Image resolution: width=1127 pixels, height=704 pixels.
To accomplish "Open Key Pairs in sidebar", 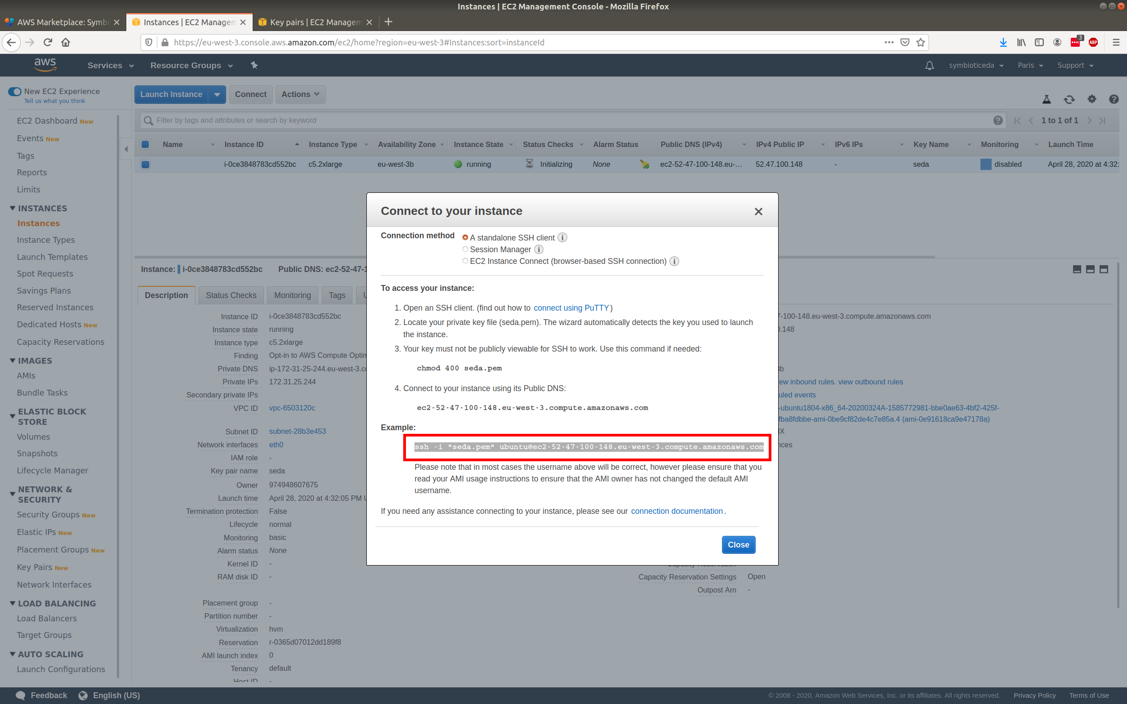I will pyautogui.click(x=35, y=567).
